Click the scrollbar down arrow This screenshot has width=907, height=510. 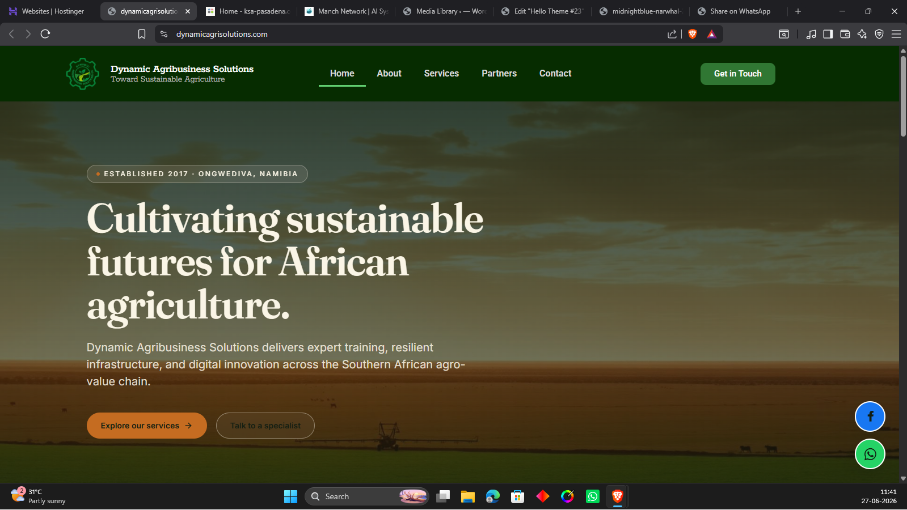point(903,479)
